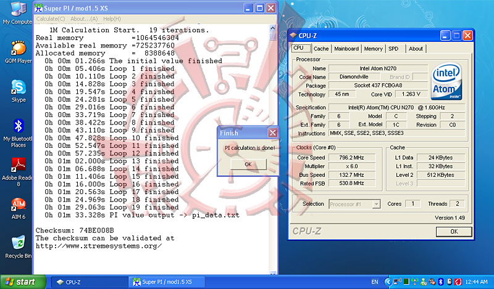Click the Bluetooth tray icon
The width and height of the screenshot is (494, 289).
(x=441, y=282)
